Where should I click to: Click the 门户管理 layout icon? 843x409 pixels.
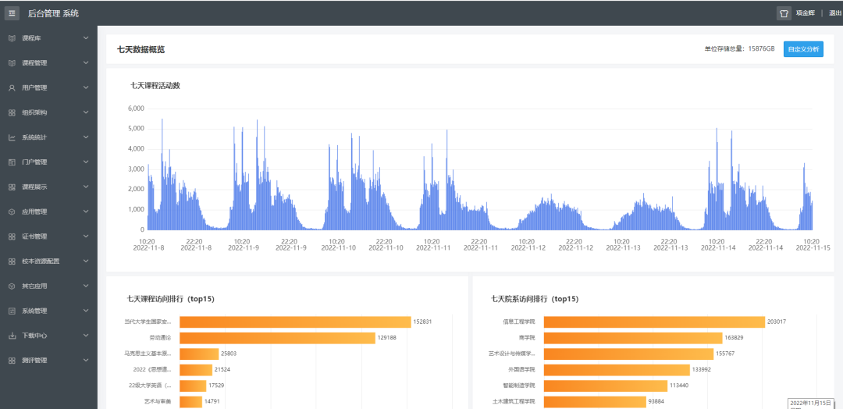[12, 162]
